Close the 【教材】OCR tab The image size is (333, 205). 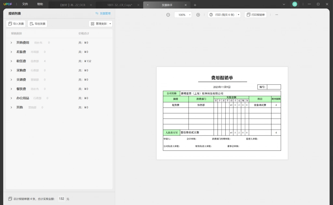tap(91, 5)
